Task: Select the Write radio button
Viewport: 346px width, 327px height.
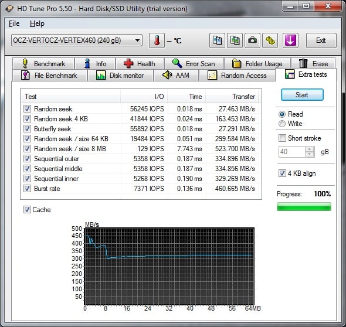Action: [282, 124]
